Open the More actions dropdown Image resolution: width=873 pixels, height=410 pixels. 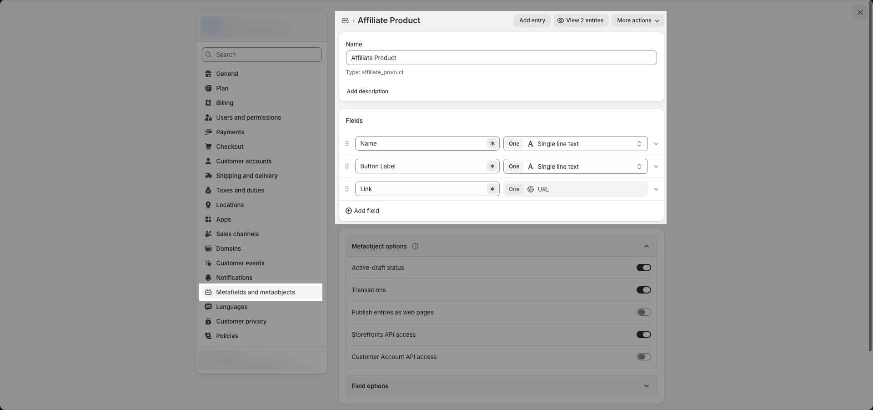[637, 20]
